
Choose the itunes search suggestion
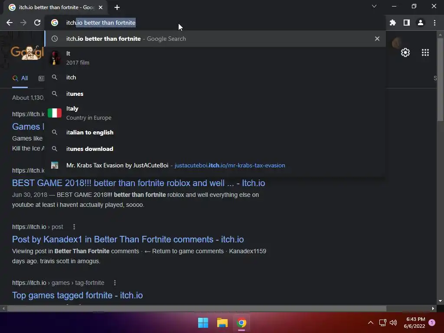[215, 94]
